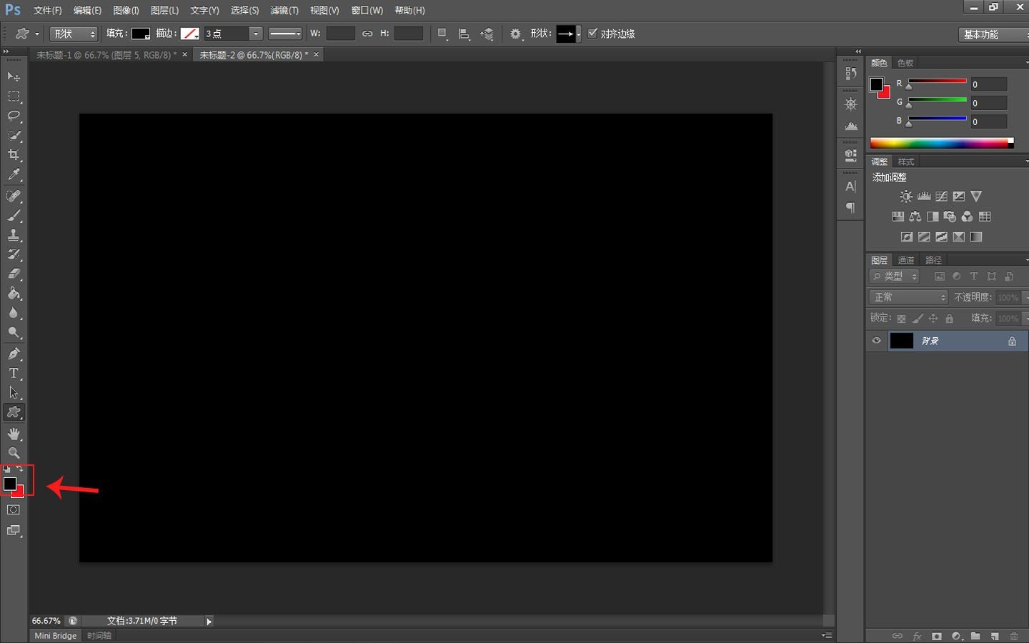The height and width of the screenshot is (643, 1029).
Task: Toggle lock transparent pixels
Action: 902,319
